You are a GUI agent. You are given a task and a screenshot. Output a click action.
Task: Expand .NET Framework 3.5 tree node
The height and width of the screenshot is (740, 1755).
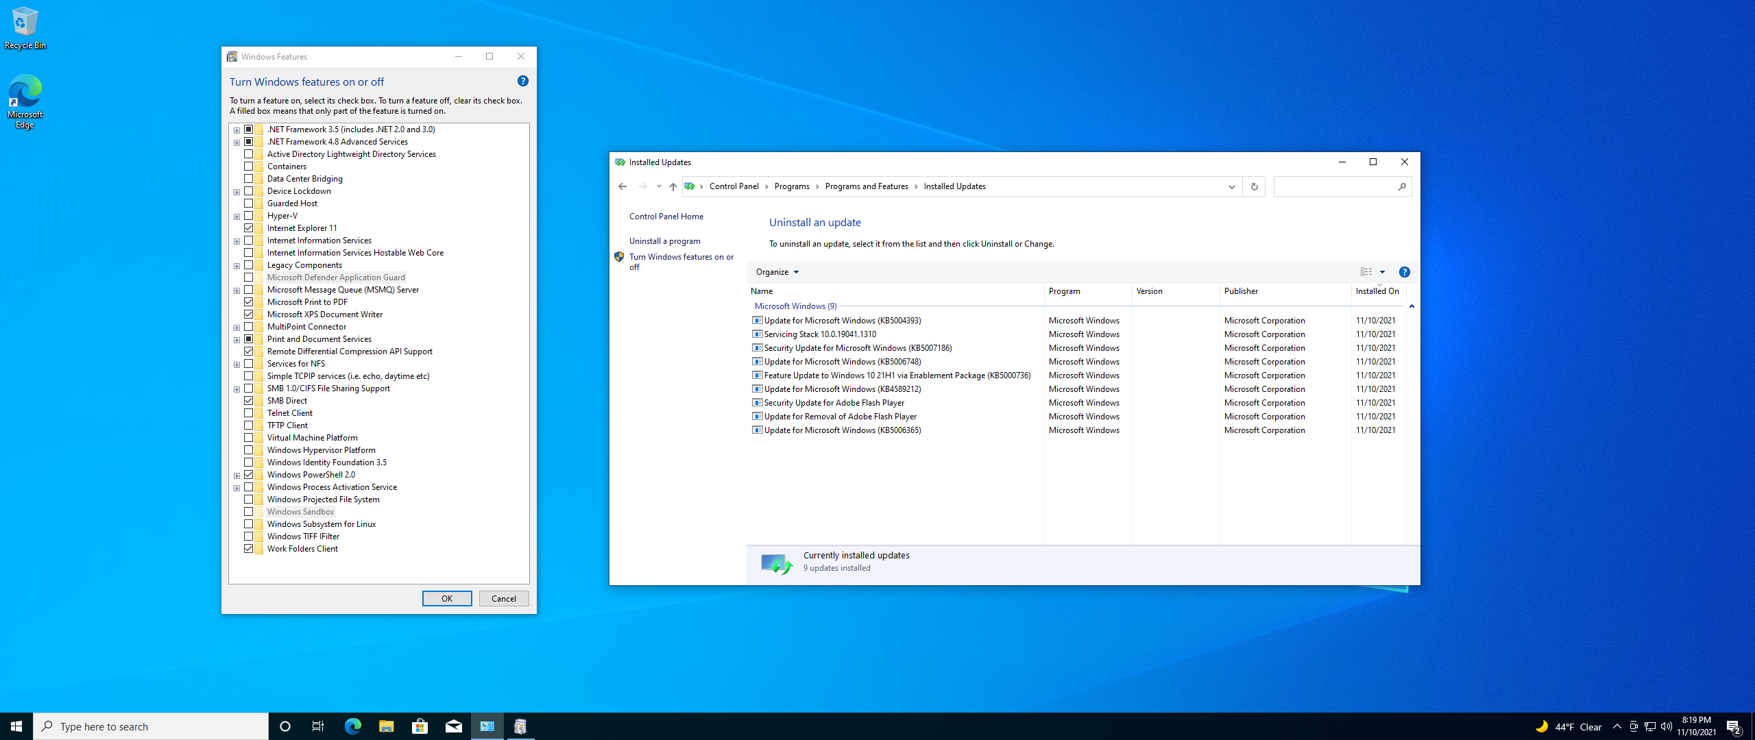[237, 130]
